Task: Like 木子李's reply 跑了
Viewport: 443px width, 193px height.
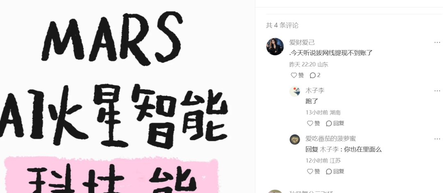Action: click(313, 123)
